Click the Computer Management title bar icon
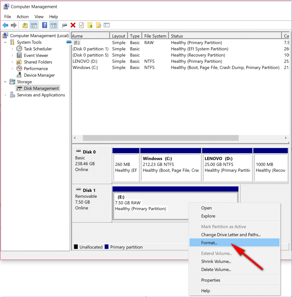This screenshot has width=292, height=297. point(6,7)
